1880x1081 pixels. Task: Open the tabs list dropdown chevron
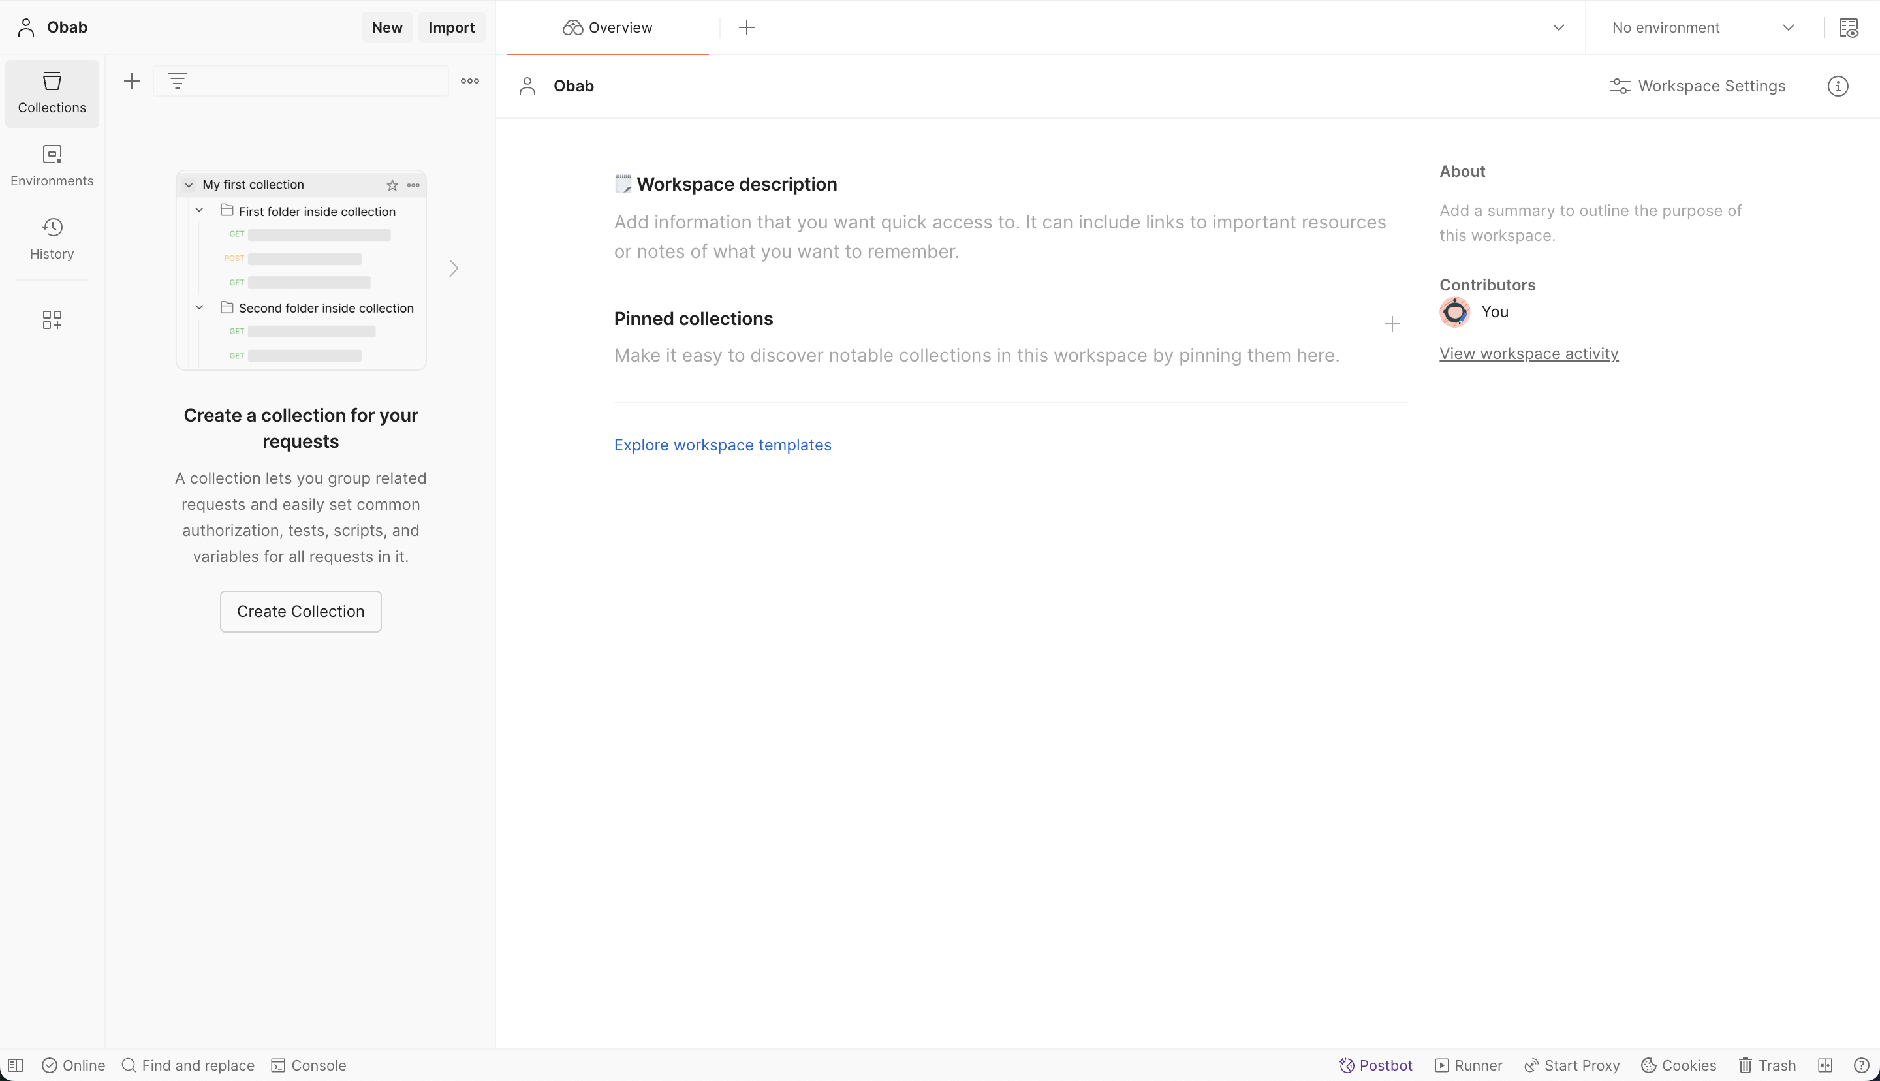tap(1559, 27)
